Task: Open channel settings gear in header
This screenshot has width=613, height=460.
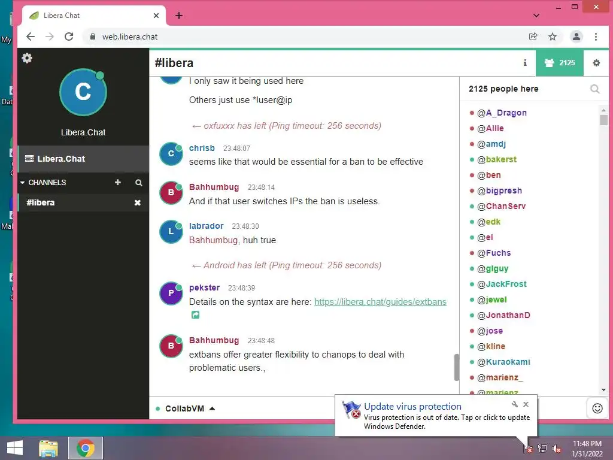Action: coord(596,62)
